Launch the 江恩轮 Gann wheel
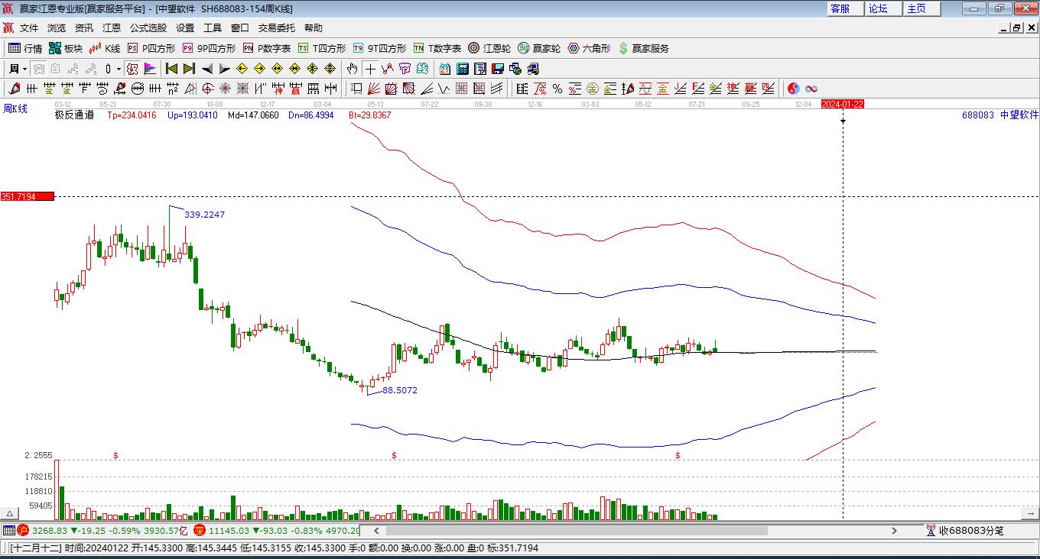Viewport: 1040px width, 559px height. [x=489, y=48]
